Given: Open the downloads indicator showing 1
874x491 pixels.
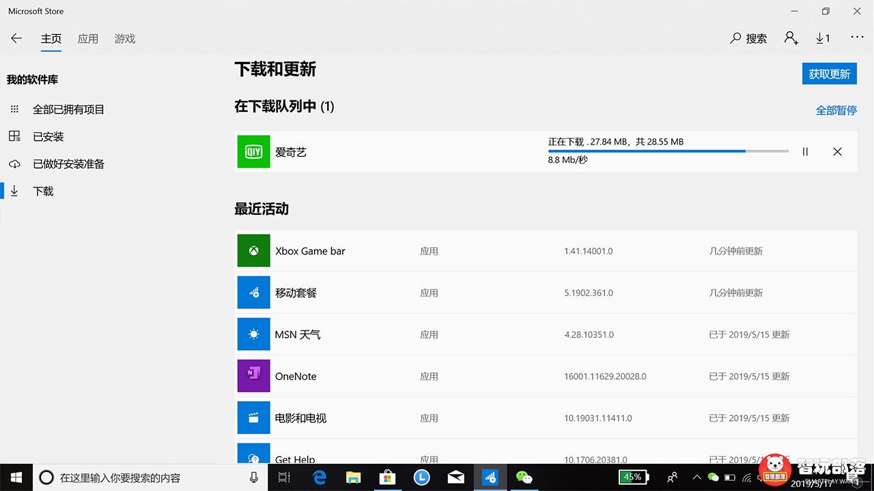Looking at the screenshot, I should (823, 38).
